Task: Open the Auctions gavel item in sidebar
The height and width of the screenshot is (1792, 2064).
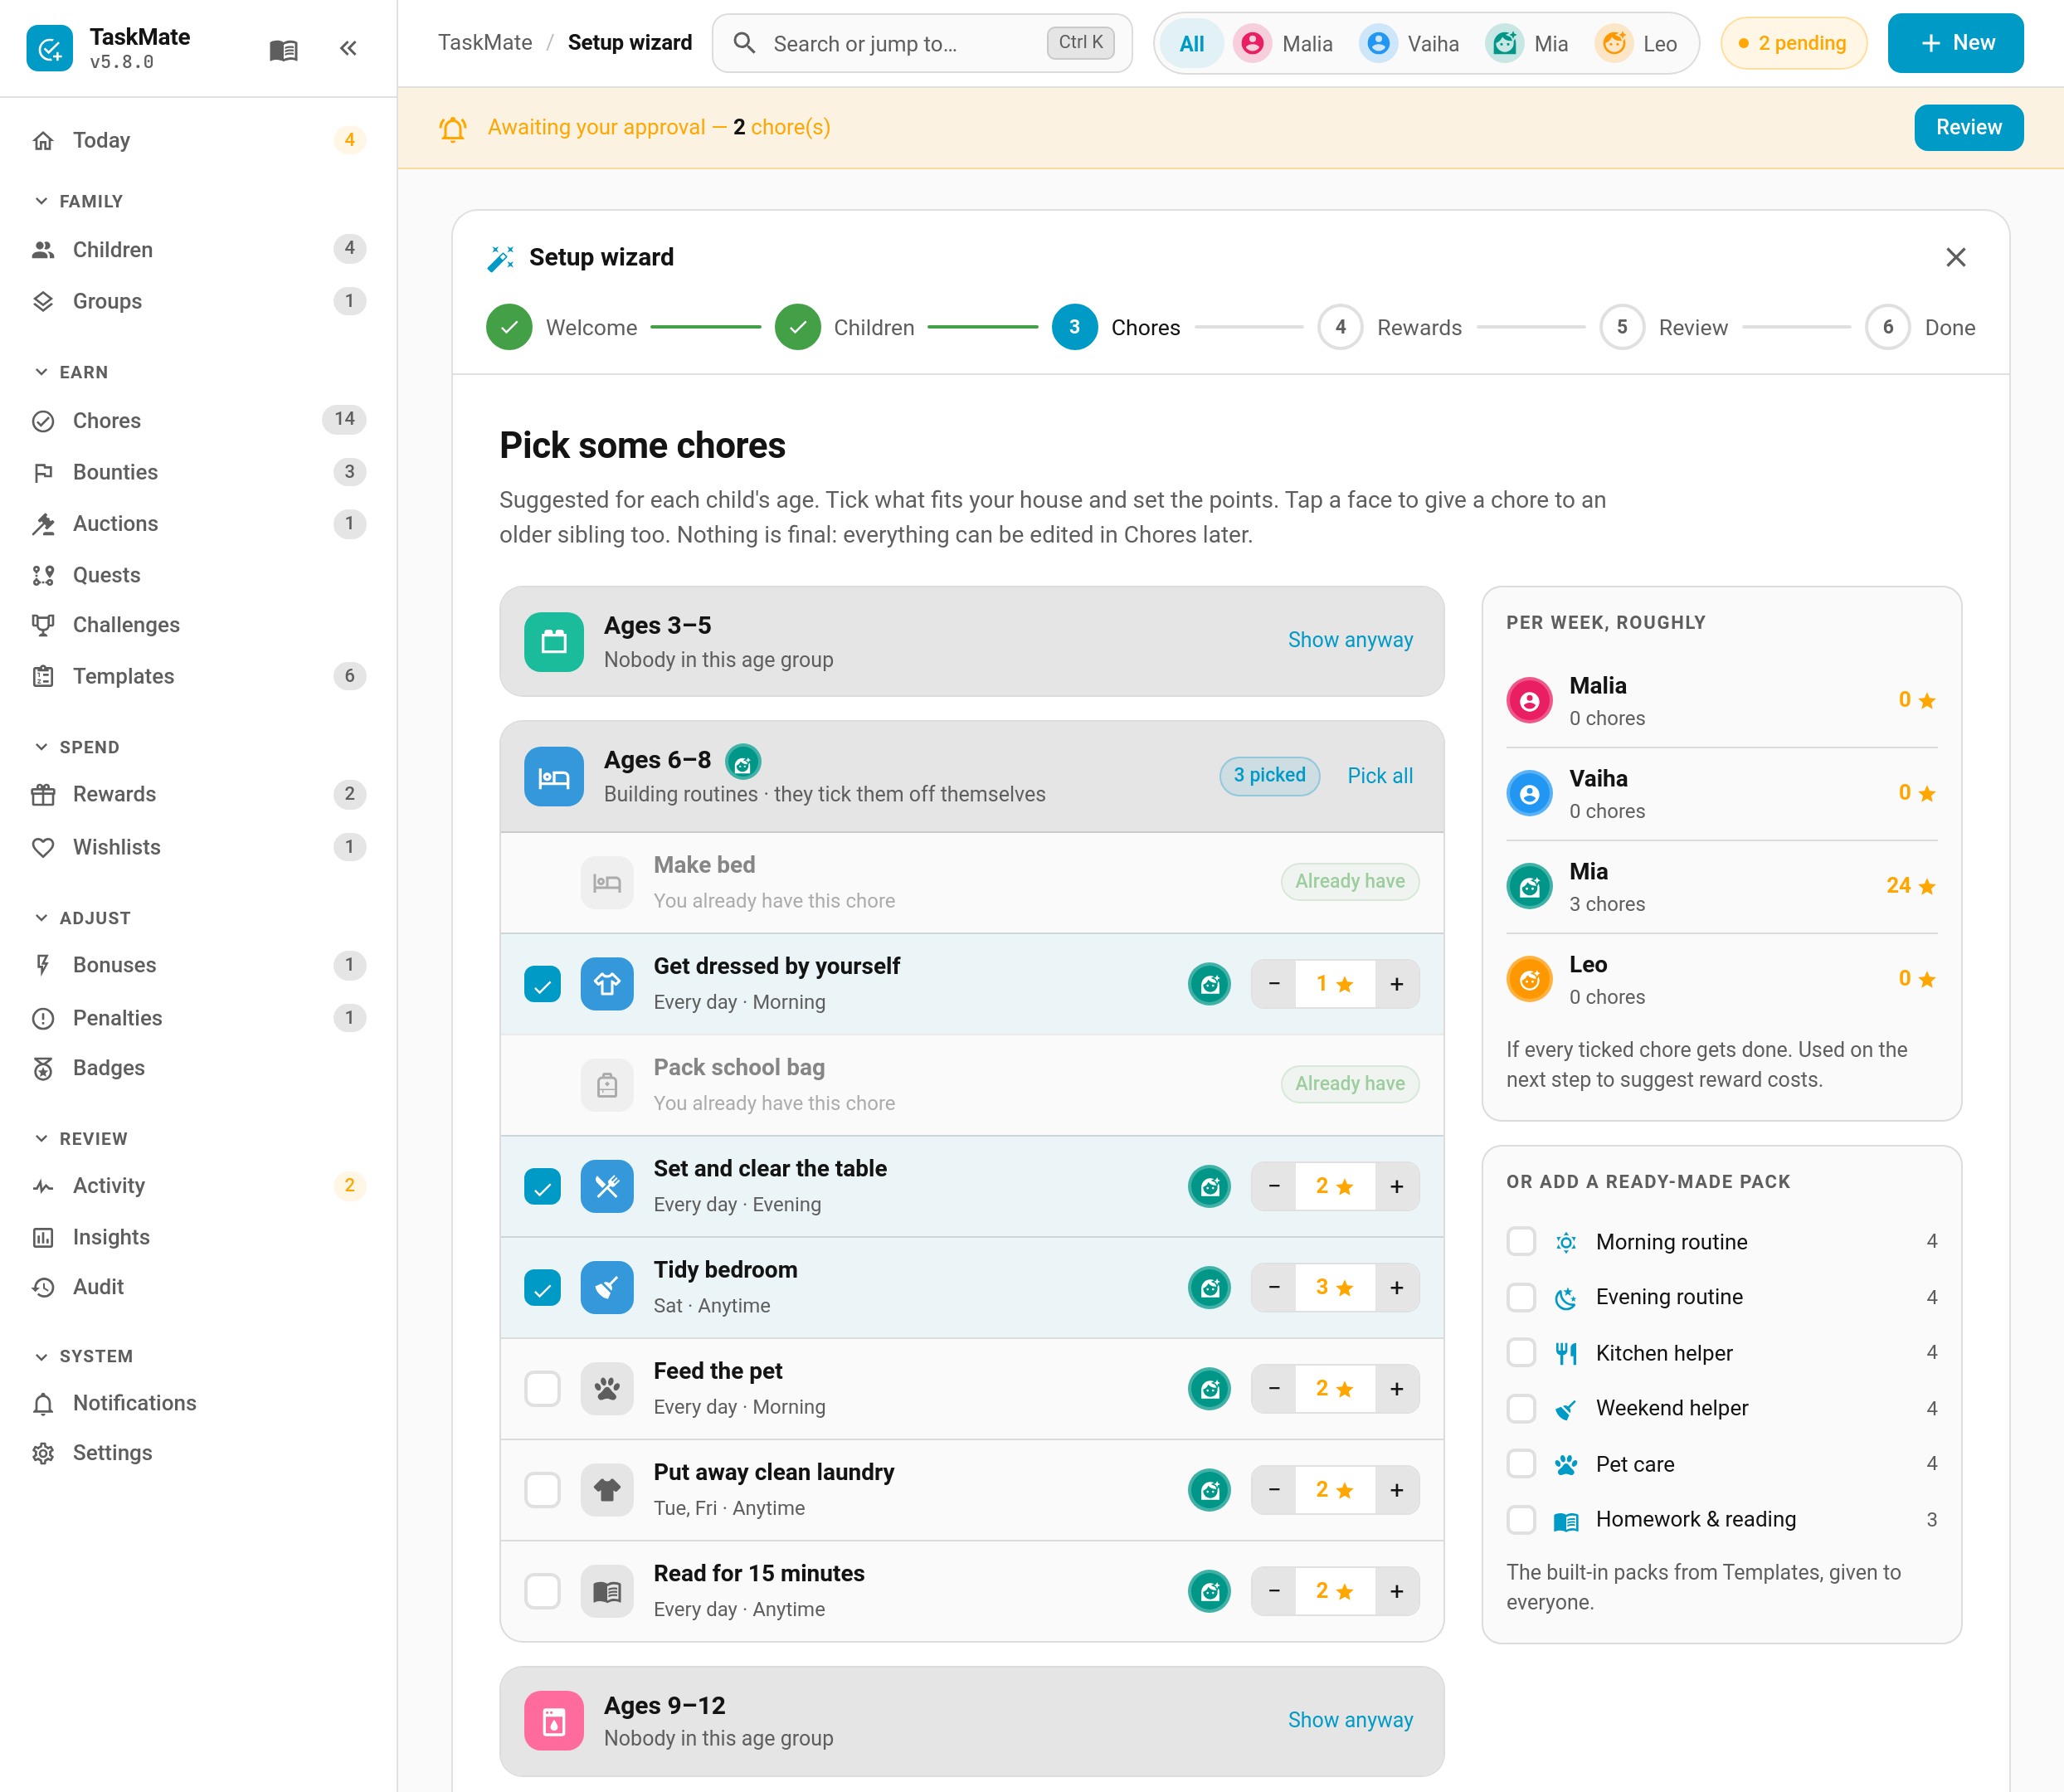Action: click(x=198, y=523)
